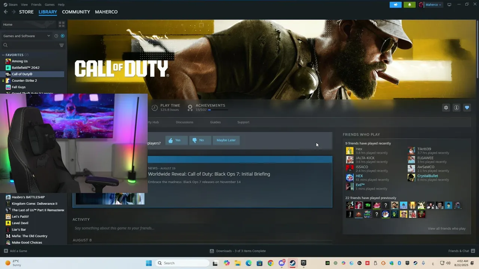Open the ACHIEVEMENTS trophy icon
This screenshot has width=479, height=269.
(190, 108)
